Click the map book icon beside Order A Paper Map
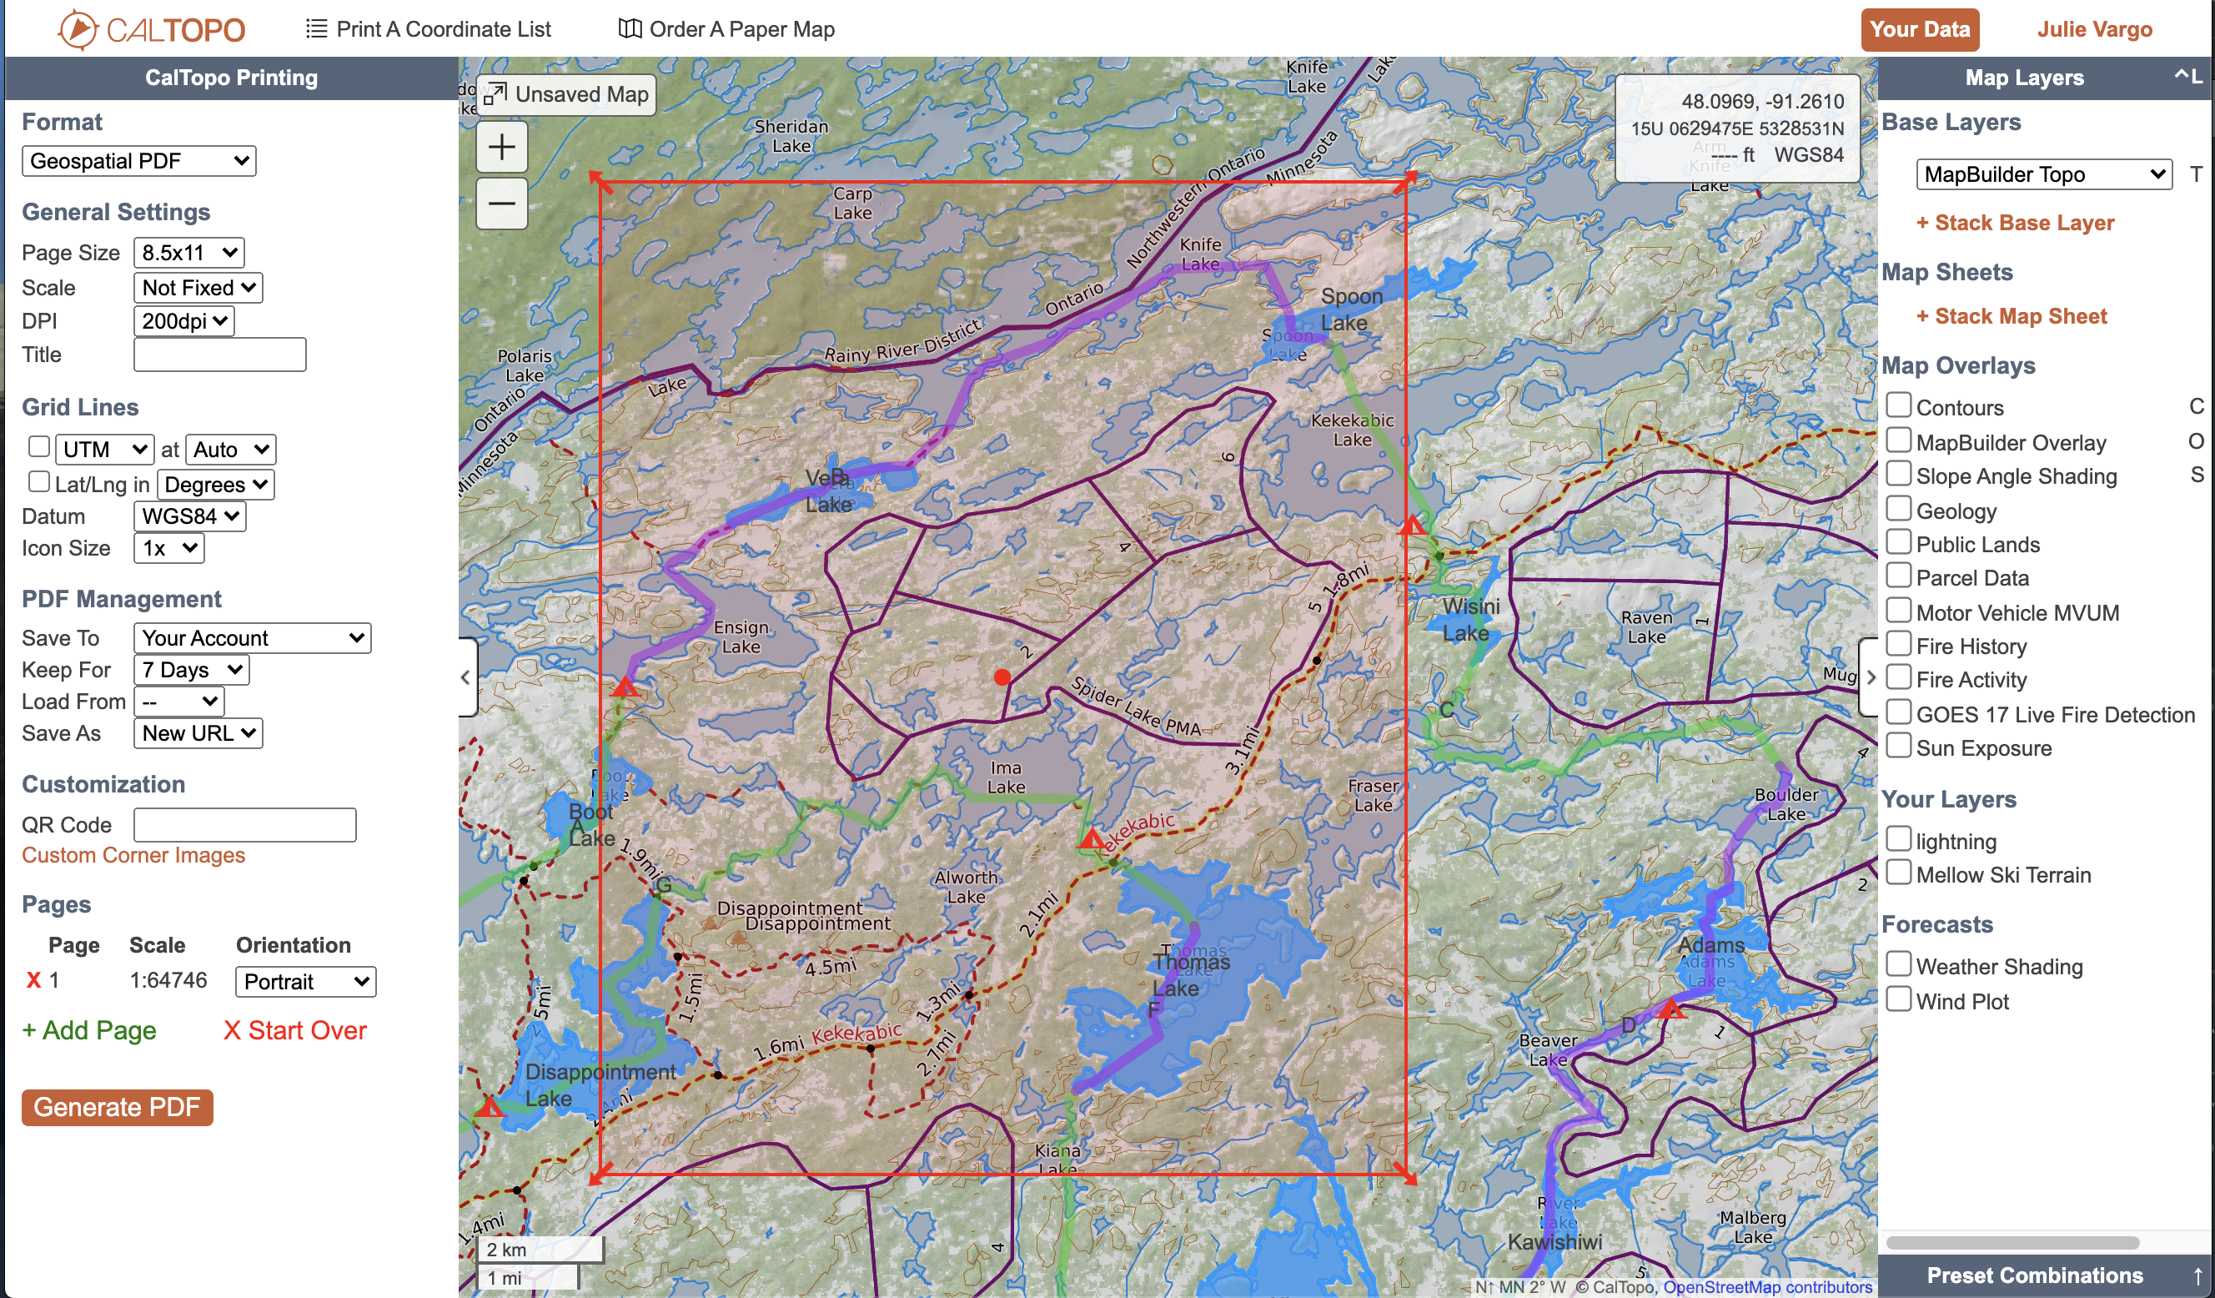The image size is (2215, 1298). [x=630, y=29]
